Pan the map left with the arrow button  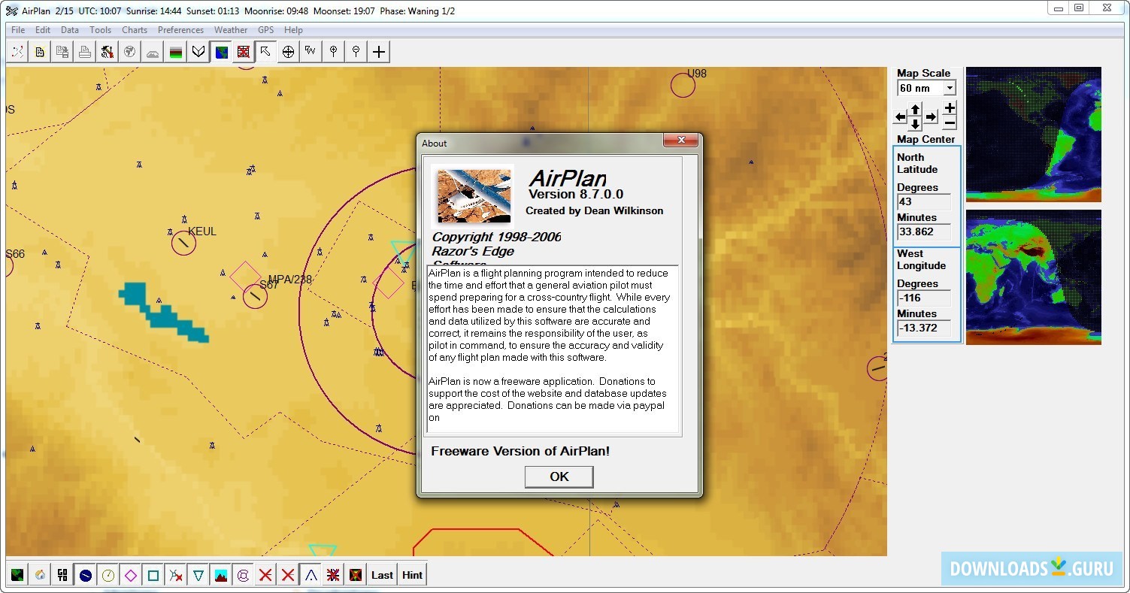click(900, 117)
